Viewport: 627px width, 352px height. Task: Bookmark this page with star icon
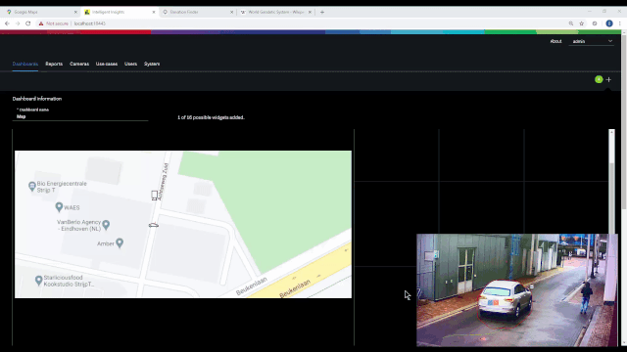click(x=582, y=23)
